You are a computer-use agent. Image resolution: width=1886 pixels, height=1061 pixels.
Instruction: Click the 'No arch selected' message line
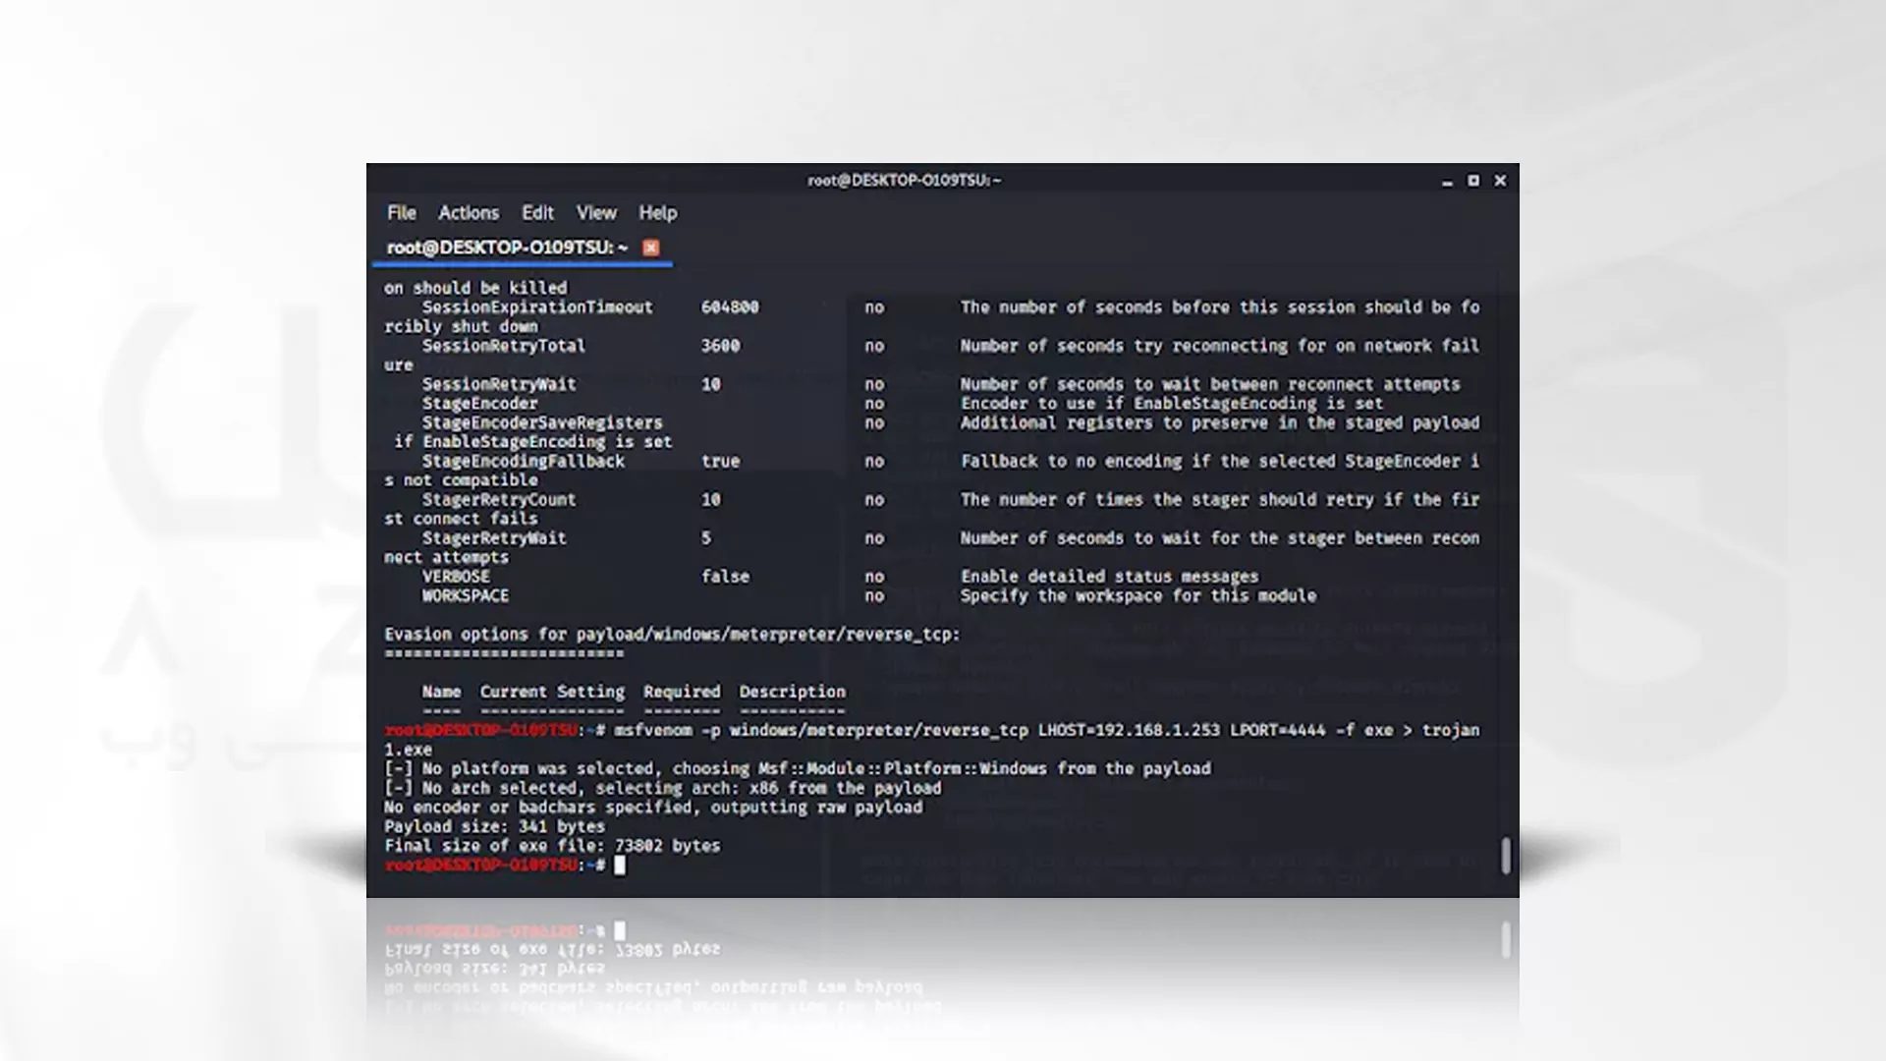pyautogui.click(x=663, y=788)
